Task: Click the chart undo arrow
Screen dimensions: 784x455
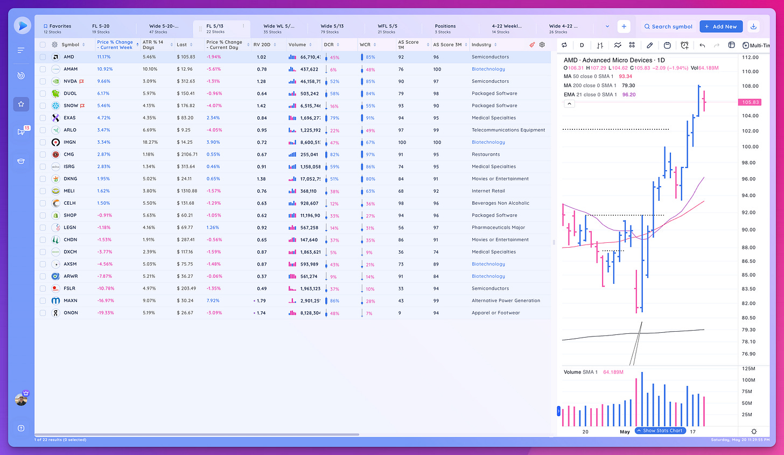Action: point(702,45)
